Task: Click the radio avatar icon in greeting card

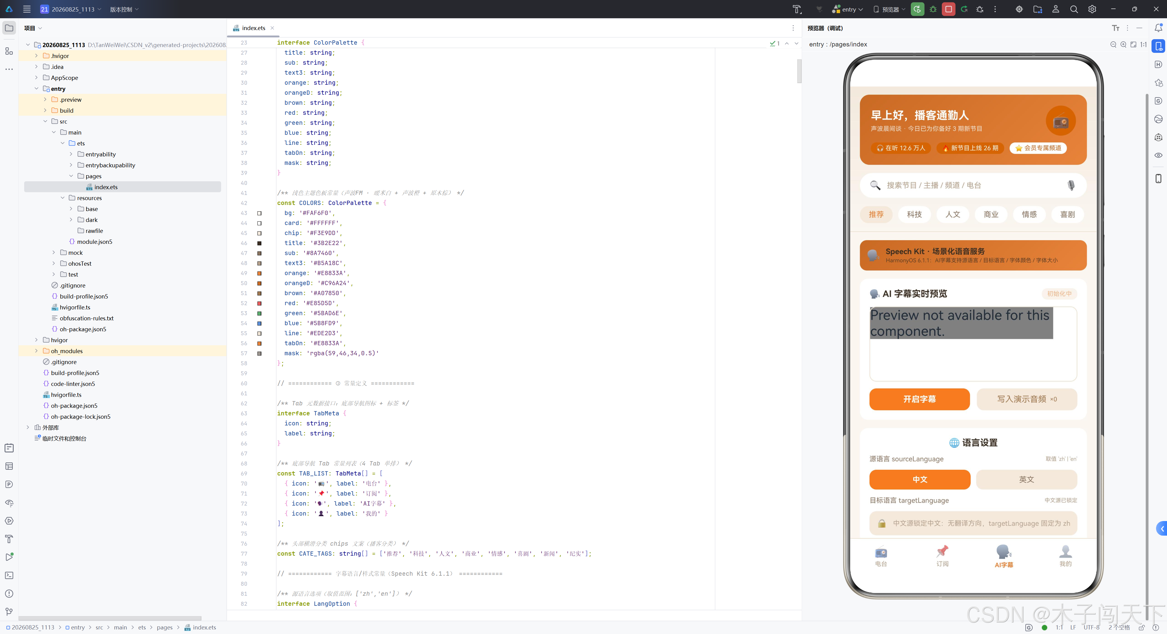Action: 1061,121
